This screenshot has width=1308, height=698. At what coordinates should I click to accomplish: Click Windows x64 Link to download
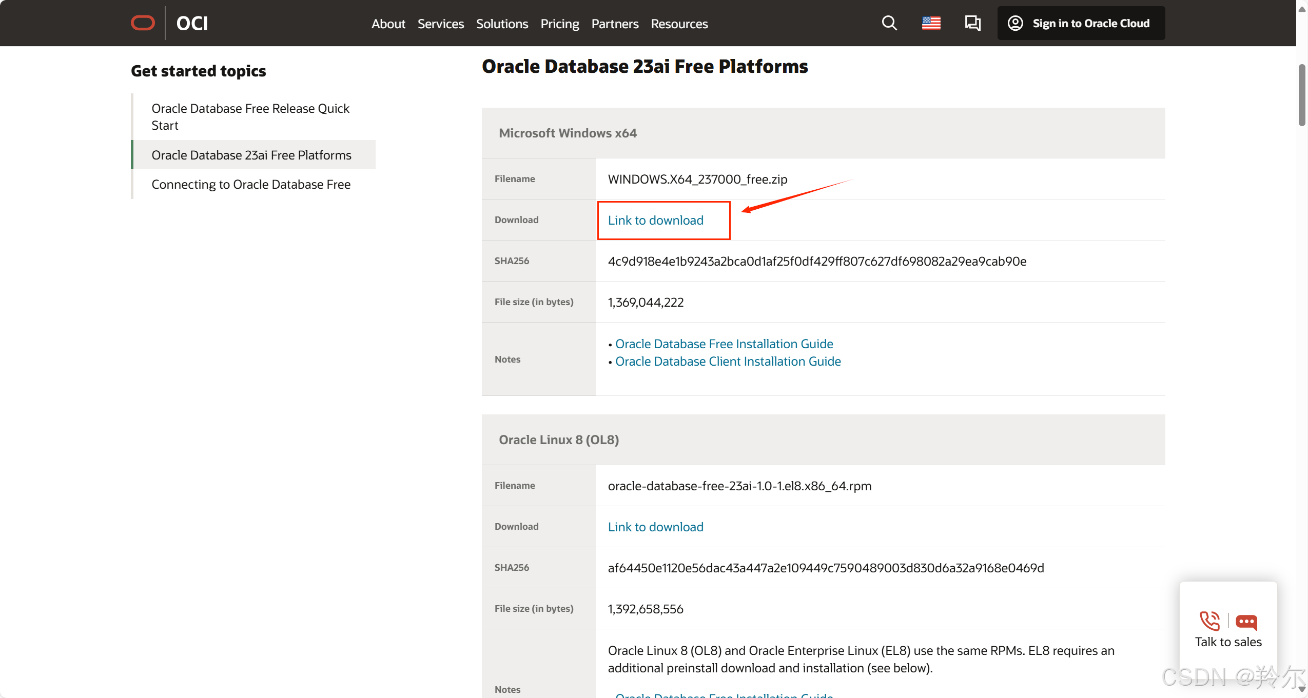click(655, 220)
